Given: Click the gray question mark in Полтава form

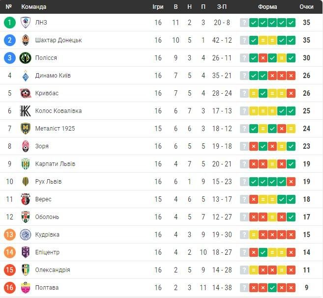Looking at the screenshot, I should click(x=244, y=288).
